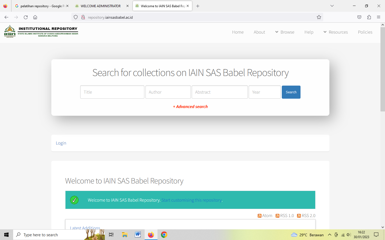Click the green checkmark icon in the welcome banner

click(74, 200)
